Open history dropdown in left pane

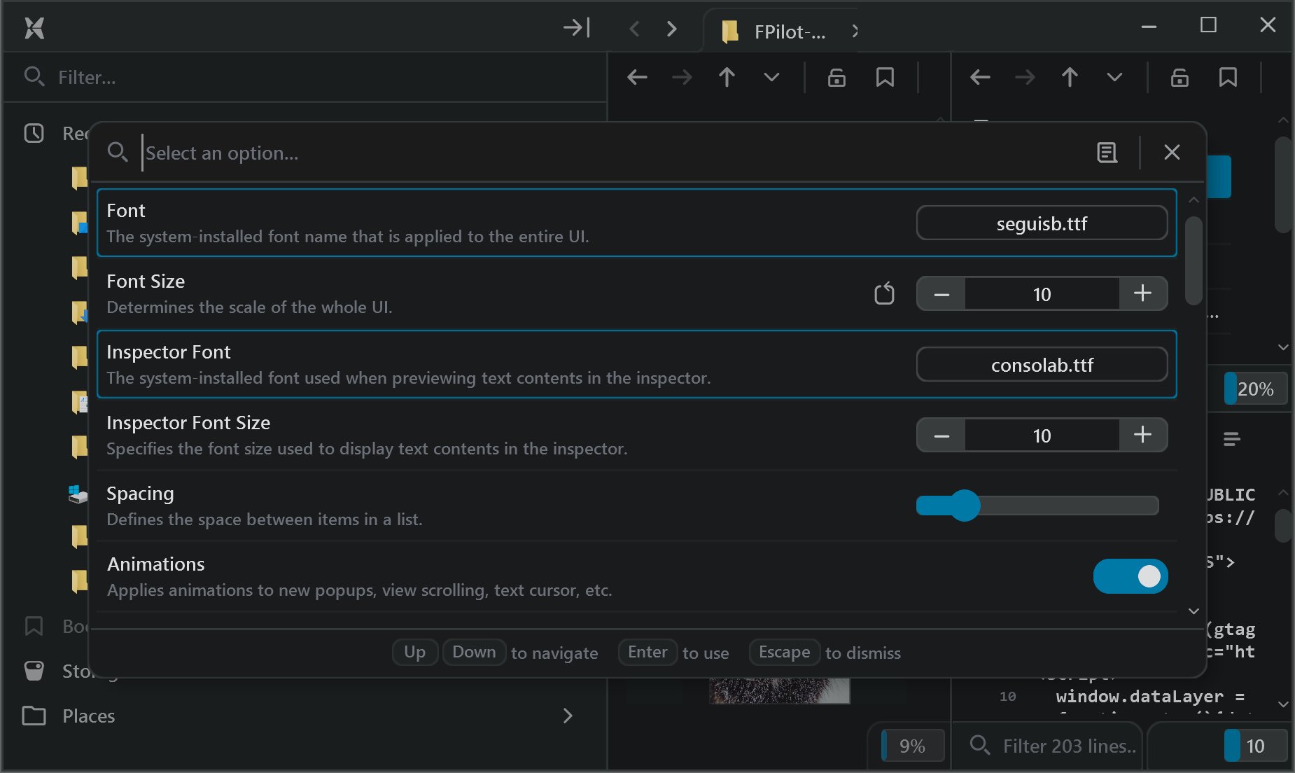click(771, 77)
